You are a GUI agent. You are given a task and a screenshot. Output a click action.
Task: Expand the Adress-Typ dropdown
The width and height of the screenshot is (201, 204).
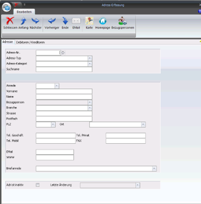[90, 58]
